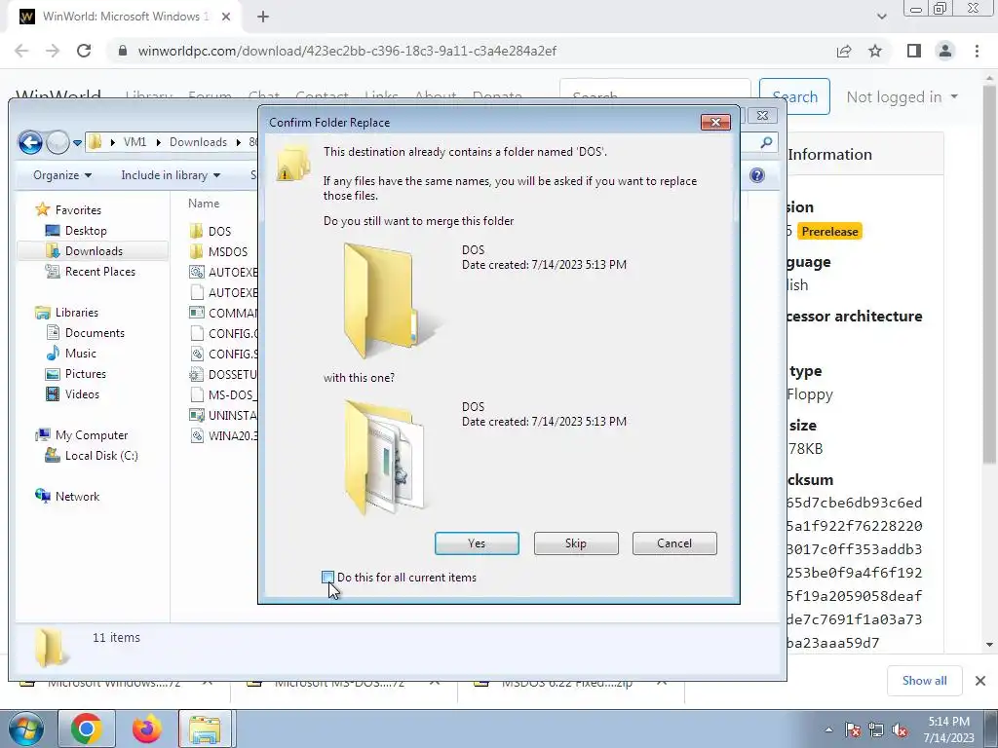Open Windows Explorer taskbar icon
Image resolution: width=998 pixels, height=748 pixels.
click(206, 729)
